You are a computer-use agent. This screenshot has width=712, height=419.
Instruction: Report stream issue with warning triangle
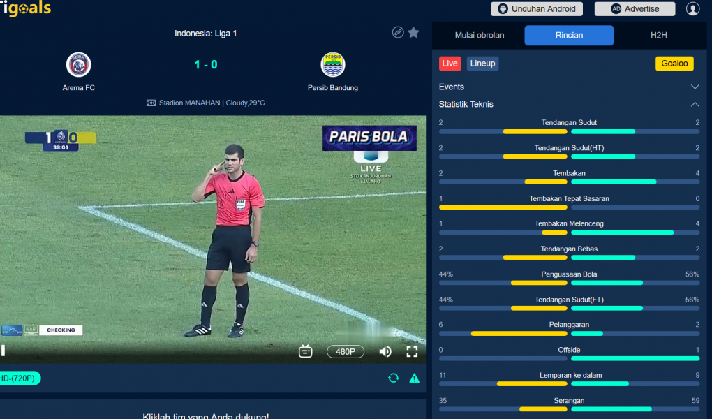click(414, 378)
